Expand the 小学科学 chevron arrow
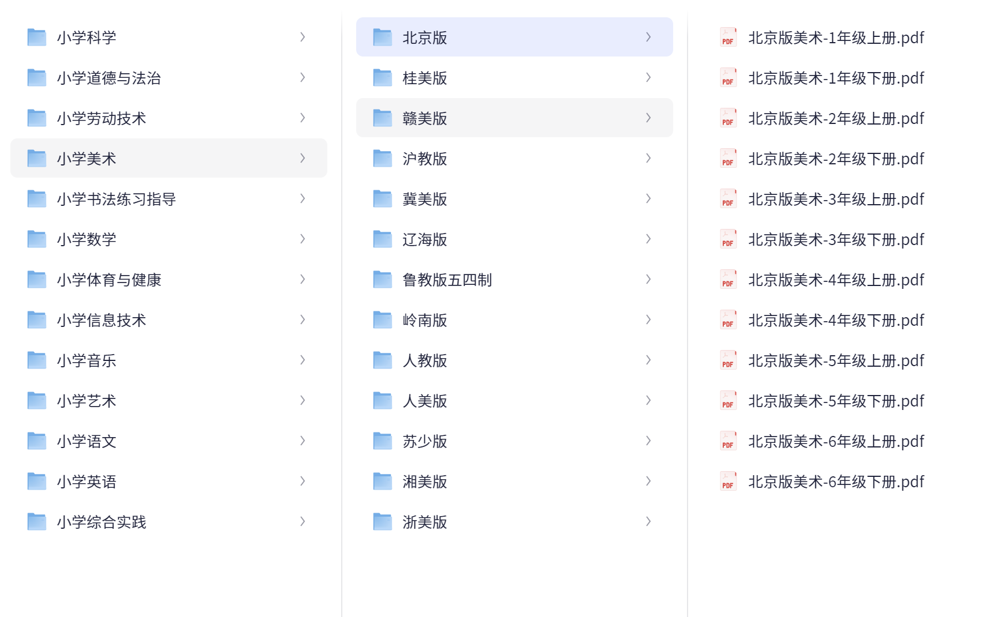 (x=303, y=37)
